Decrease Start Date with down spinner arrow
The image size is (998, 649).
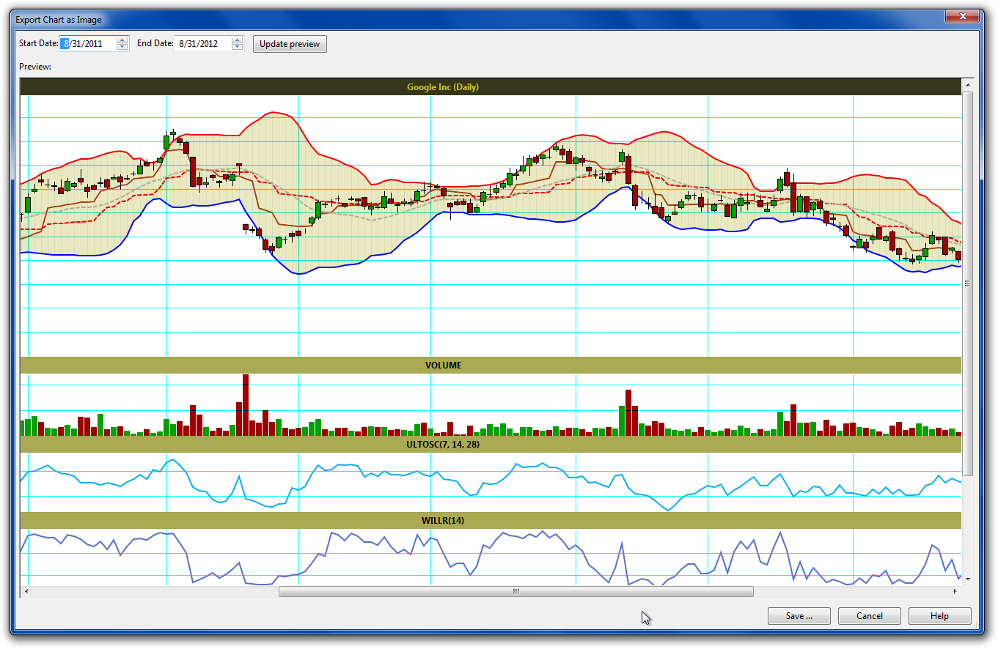(122, 48)
